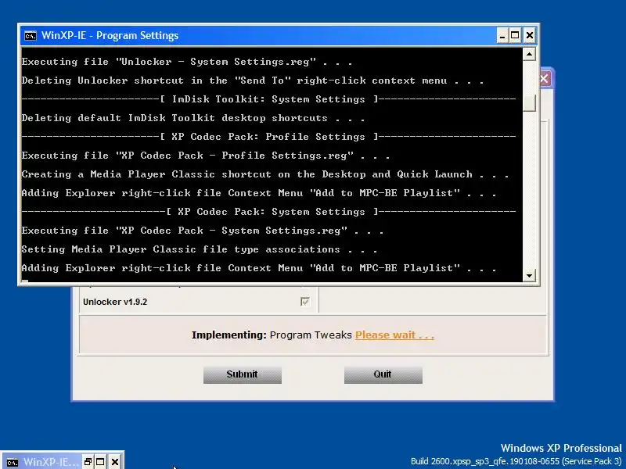The image size is (626, 469).
Task: Click line 'Deleting Unlocker shortcut in the Send To'
Action: pos(253,81)
